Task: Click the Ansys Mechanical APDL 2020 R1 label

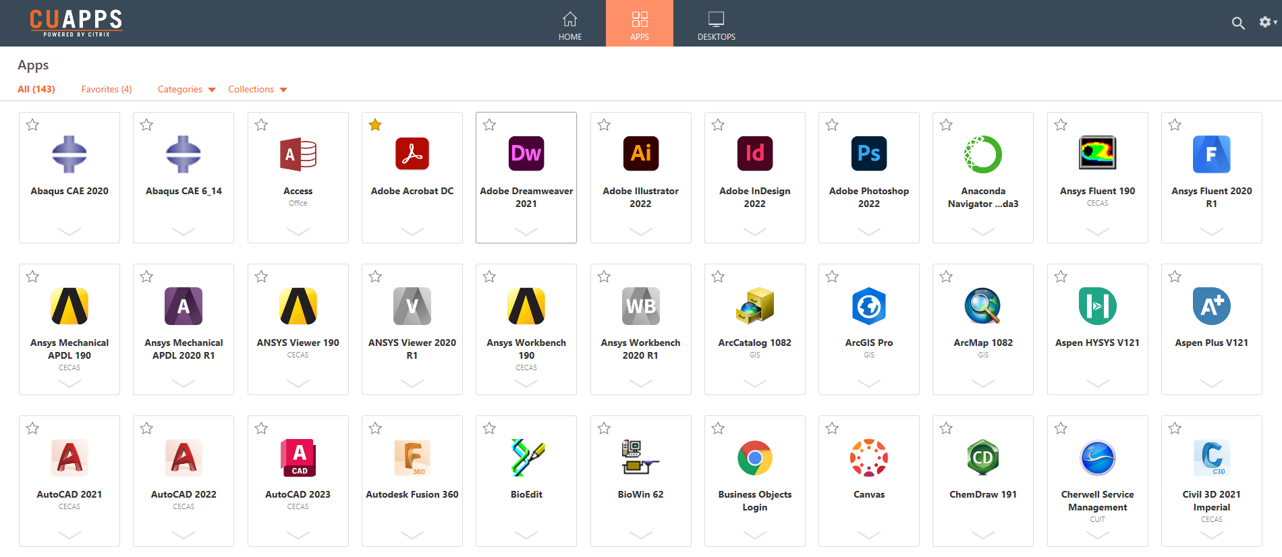Action: tap(184, 349)
